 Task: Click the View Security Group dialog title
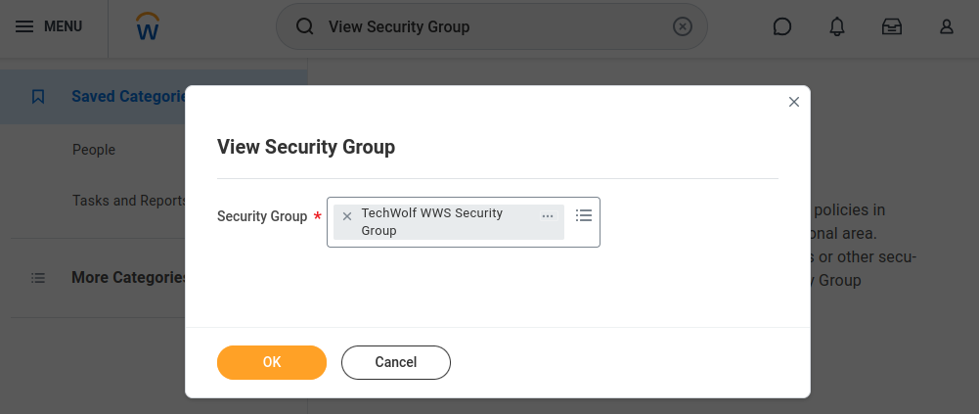pyautogui.click(x=306, y=148)
